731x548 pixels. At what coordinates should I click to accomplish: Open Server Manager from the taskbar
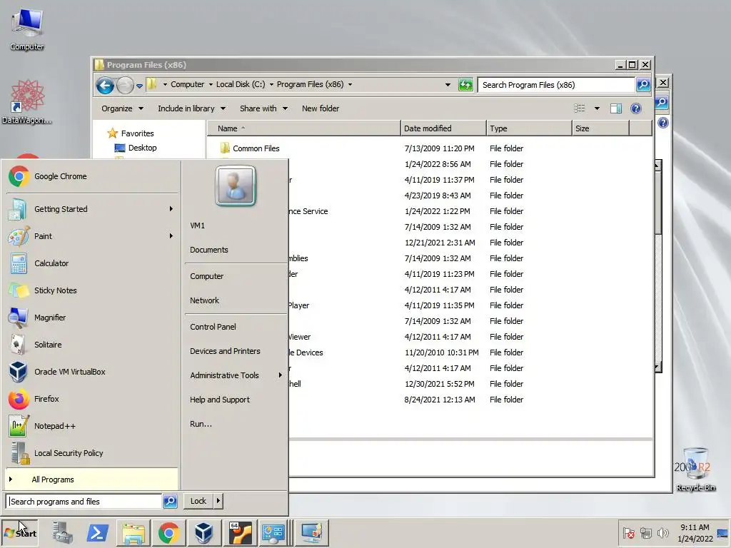click(62, 532)
